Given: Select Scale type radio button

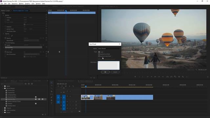Looking at the screenshot, I should [99, 52].
